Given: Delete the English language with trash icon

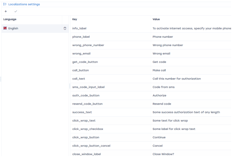Looking at the screenshot, I should coord(65,28).
